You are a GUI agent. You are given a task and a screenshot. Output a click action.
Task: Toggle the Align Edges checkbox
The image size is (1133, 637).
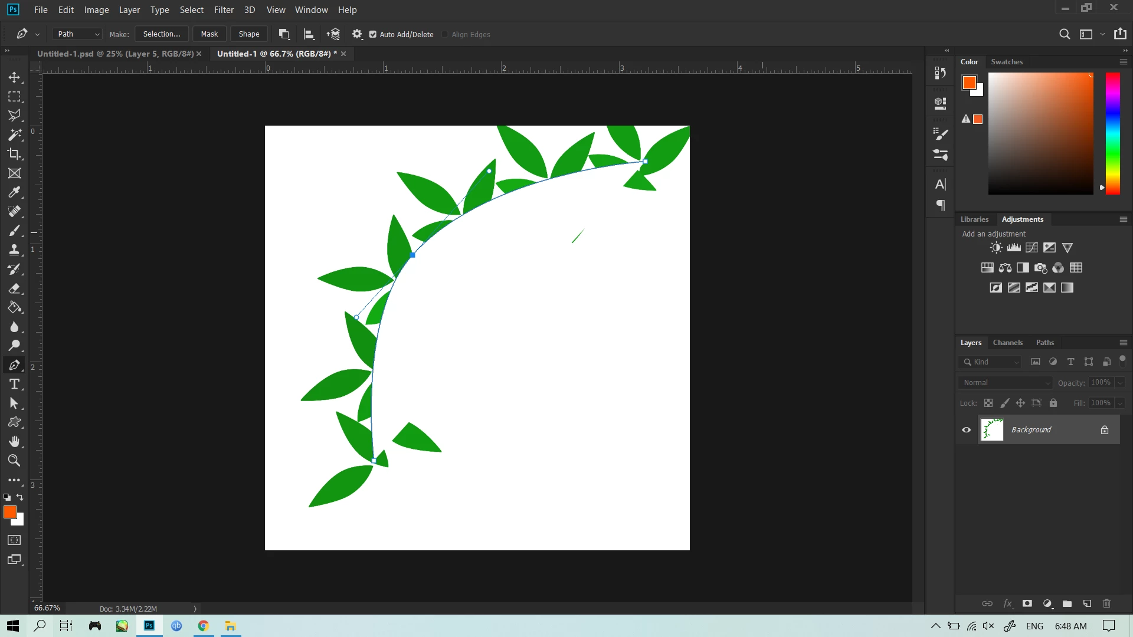[x=445, y=34]
